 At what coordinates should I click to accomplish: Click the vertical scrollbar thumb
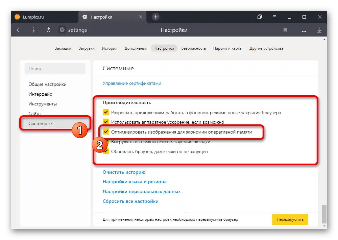(324, 214)
